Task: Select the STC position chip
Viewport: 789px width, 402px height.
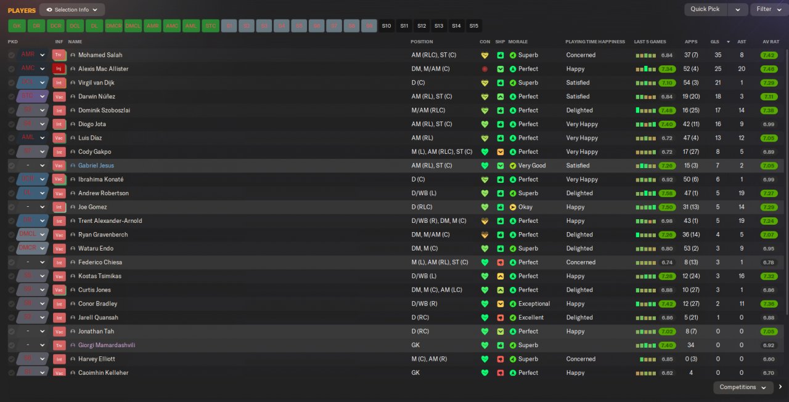Action: coord(210,26)
